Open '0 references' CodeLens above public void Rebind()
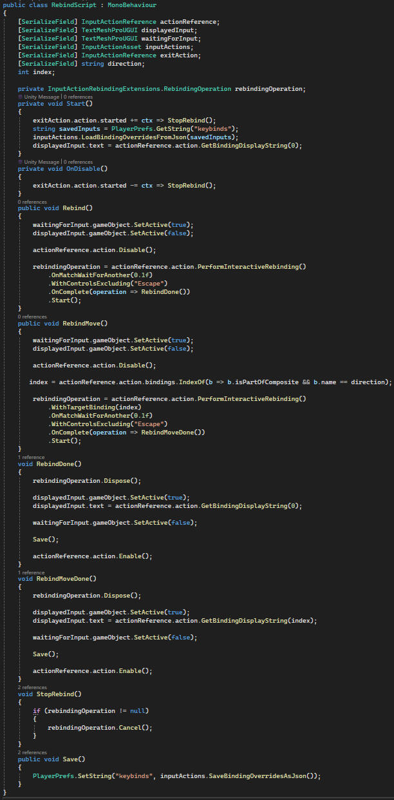Viewport: 394px width, 800px height. [32, 202]
